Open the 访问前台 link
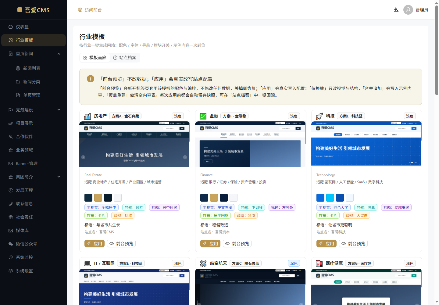This screenshot has width=439, height=305. (90, 10)
